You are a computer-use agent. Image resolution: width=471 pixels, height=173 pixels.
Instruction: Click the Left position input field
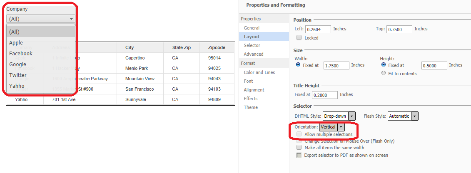point(318,29)
